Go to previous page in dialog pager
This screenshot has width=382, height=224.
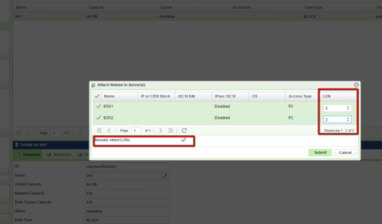point(109,131)
